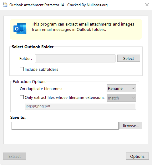Click the Extract button
Image resolution: width=152 pixels, height=165 pixels.
click(x=15, y=156)
